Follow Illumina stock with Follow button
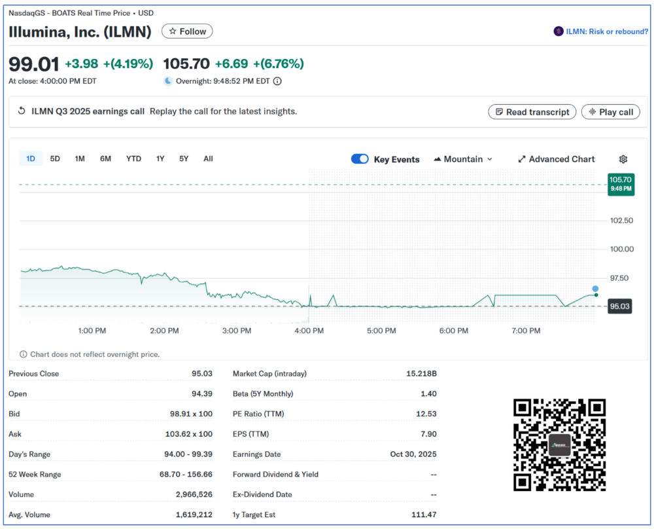 (187, 31)
